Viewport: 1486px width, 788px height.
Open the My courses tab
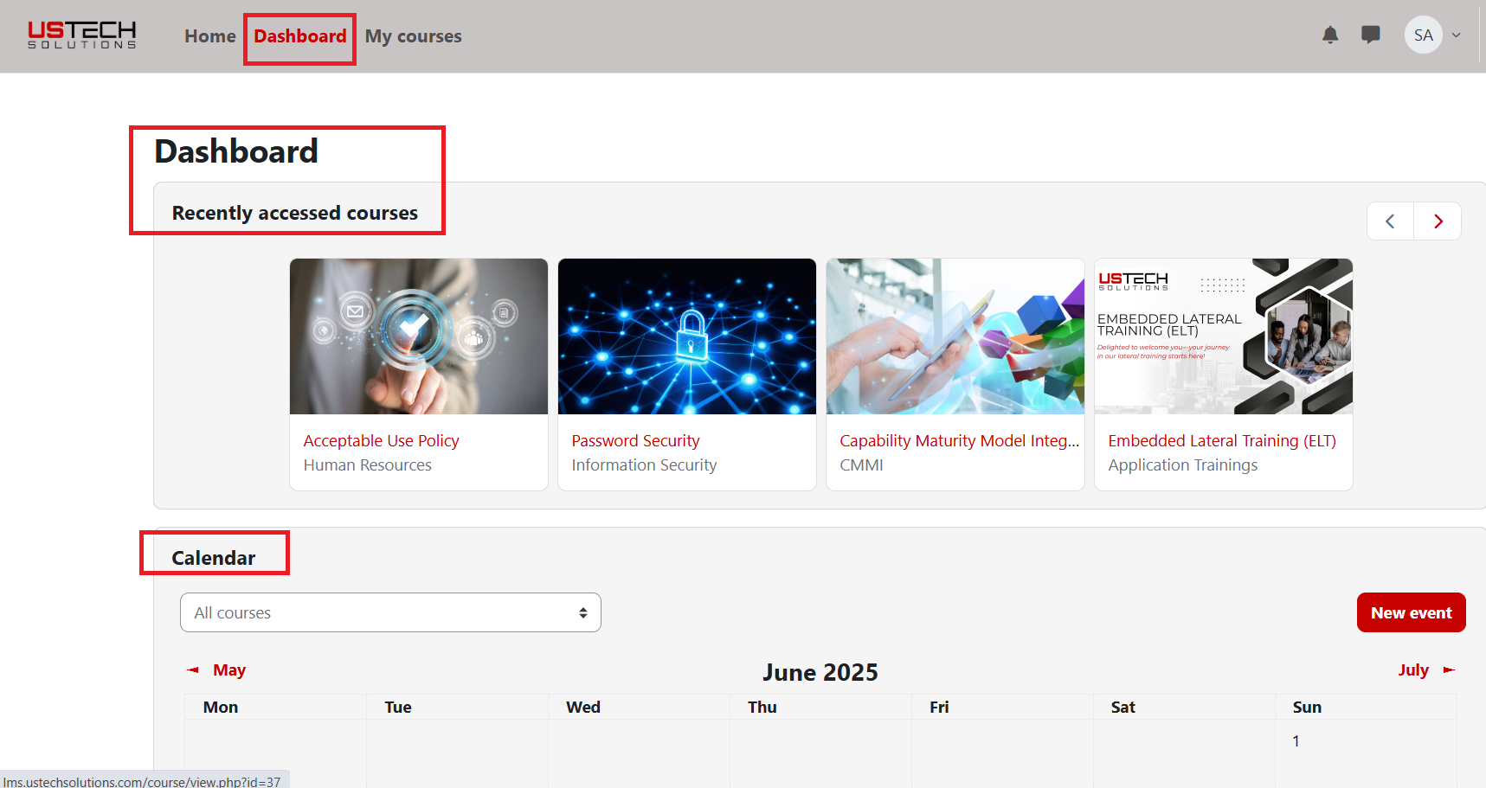[x=414, y=36]
